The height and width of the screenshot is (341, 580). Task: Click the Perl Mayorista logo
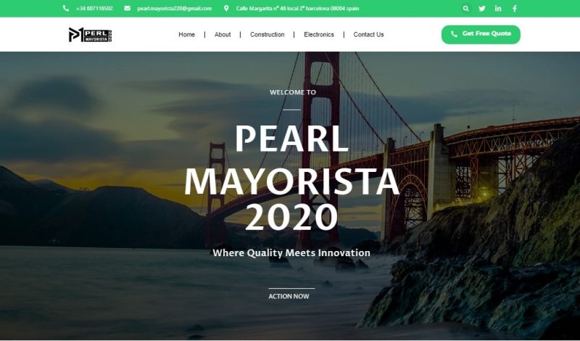point(90,34)
